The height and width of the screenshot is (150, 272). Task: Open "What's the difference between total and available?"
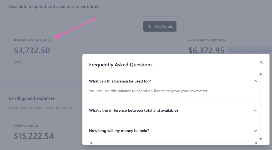[x=134, y=110]
